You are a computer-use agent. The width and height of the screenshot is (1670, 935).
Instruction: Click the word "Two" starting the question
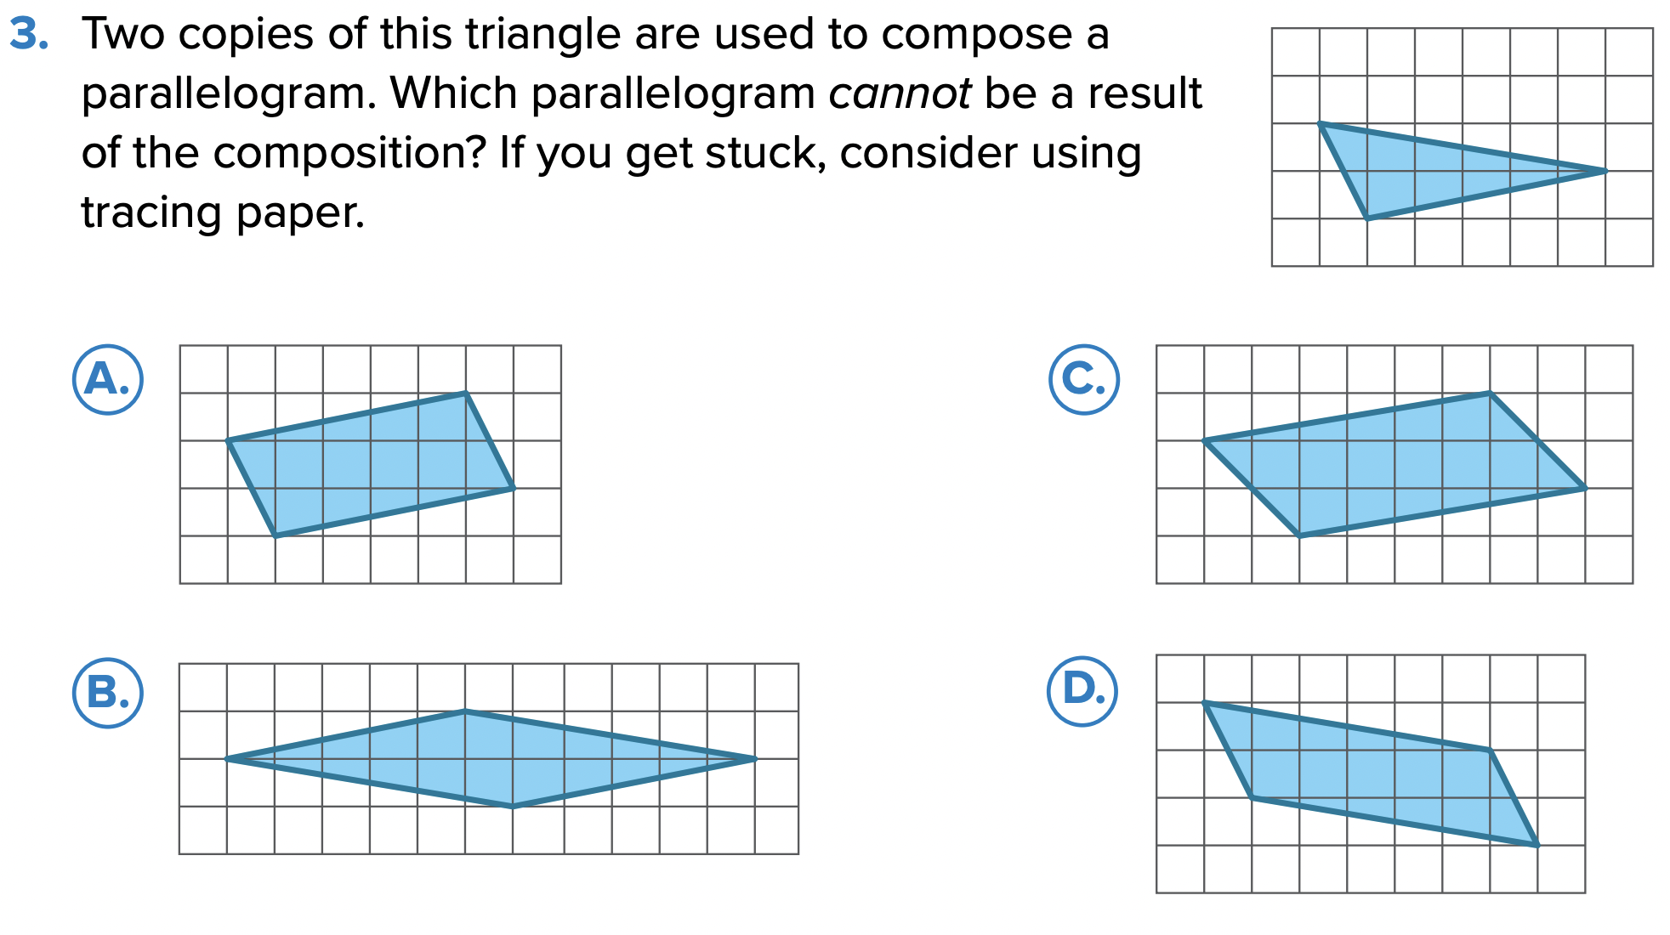tap(123, 34)
